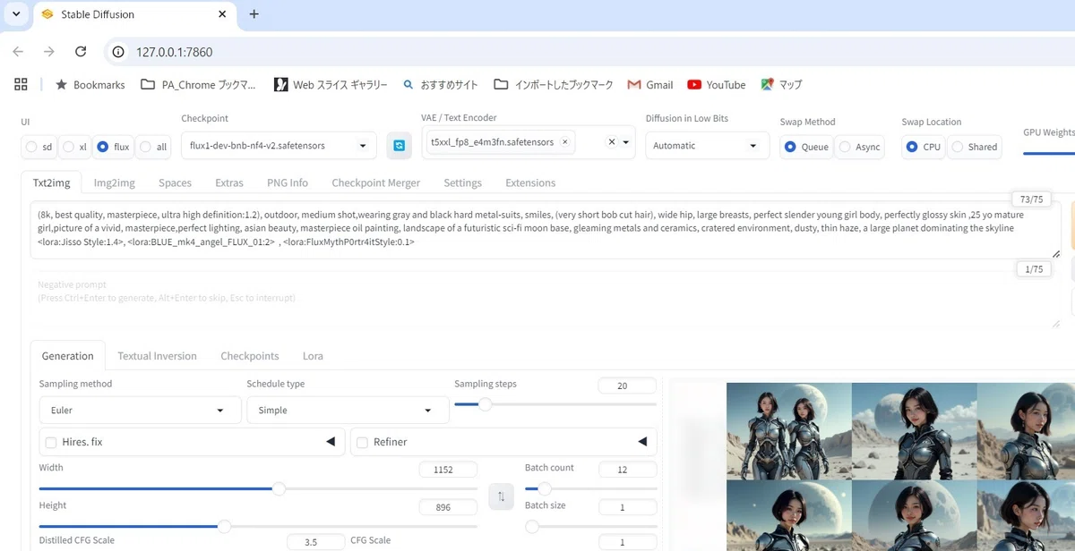This screenshot has height=551, width=1075.
Task: Open the first generated image thumbnail with two women
Action: coord(788,431)
